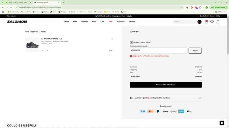Open the XT-Pathway shoe thumbnail

pyautogui.click(x=32, y=45)
